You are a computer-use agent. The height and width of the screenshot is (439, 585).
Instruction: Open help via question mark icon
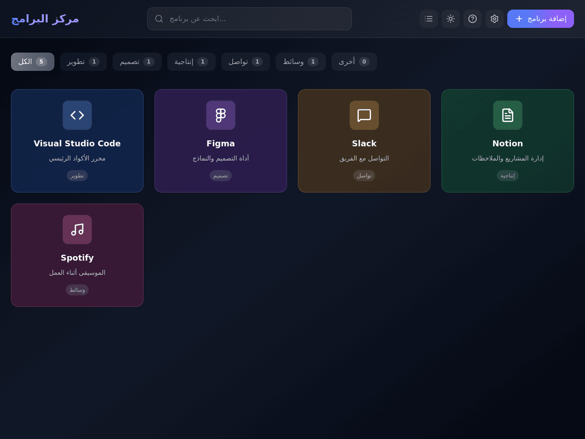coord(473,19)
